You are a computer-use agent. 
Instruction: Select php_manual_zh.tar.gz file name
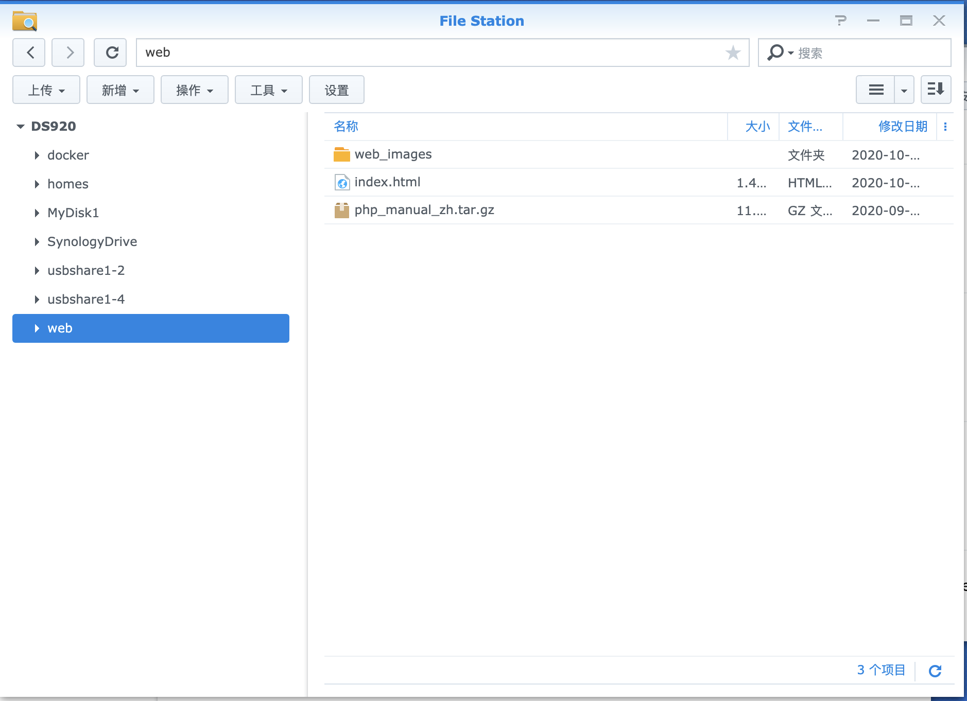tap(424, 210)
